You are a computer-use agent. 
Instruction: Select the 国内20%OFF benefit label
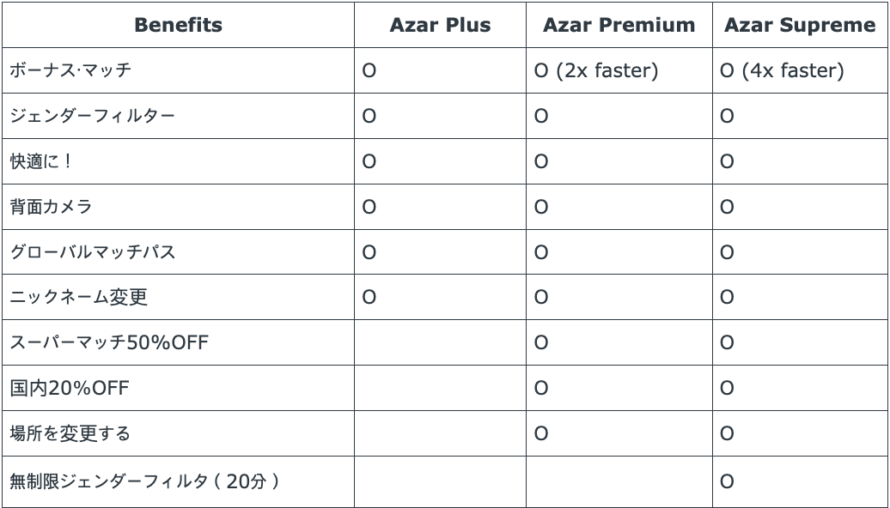click(69, 388)
